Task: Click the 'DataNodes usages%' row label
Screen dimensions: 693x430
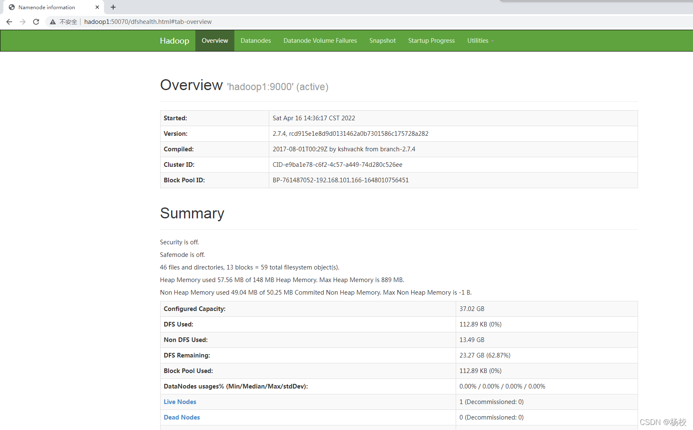Action: pos(236,386)
